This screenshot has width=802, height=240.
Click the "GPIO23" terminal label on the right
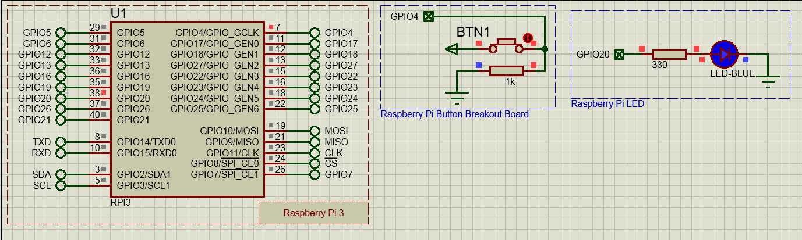[x=341, y=87]
